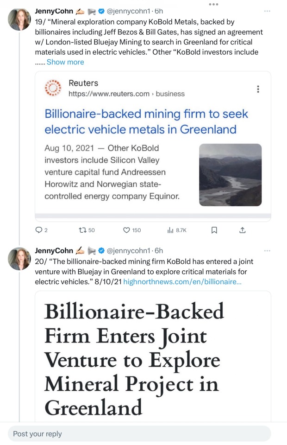The width and height of the screenshot is (287, 445).
Task: Bookmark the 19/ KoBold Metals tweet
Action: click(214, 230)
